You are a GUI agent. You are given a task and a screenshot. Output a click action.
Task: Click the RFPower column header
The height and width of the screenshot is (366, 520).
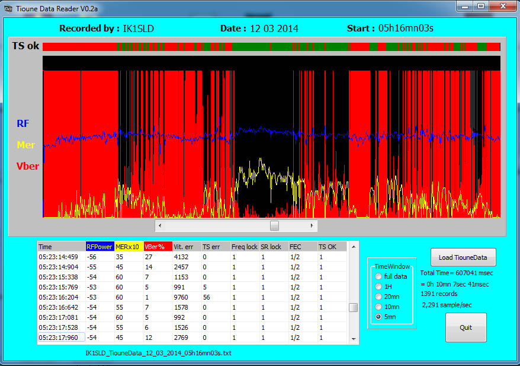pos(99,247)
